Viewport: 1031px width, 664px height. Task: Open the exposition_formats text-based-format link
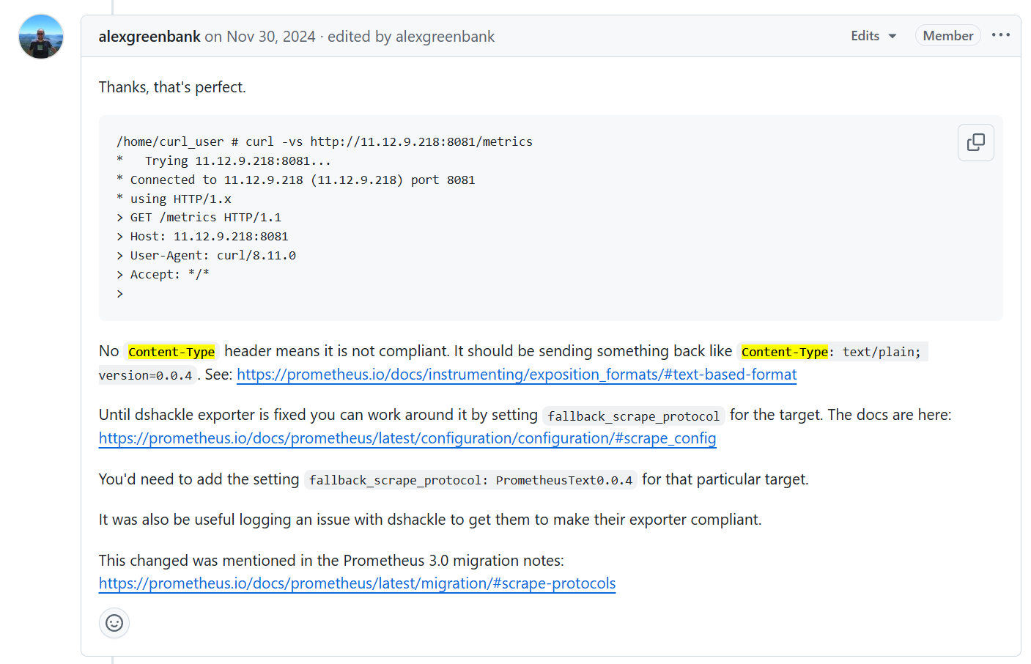pyautogui.click(x=517, y=375)
